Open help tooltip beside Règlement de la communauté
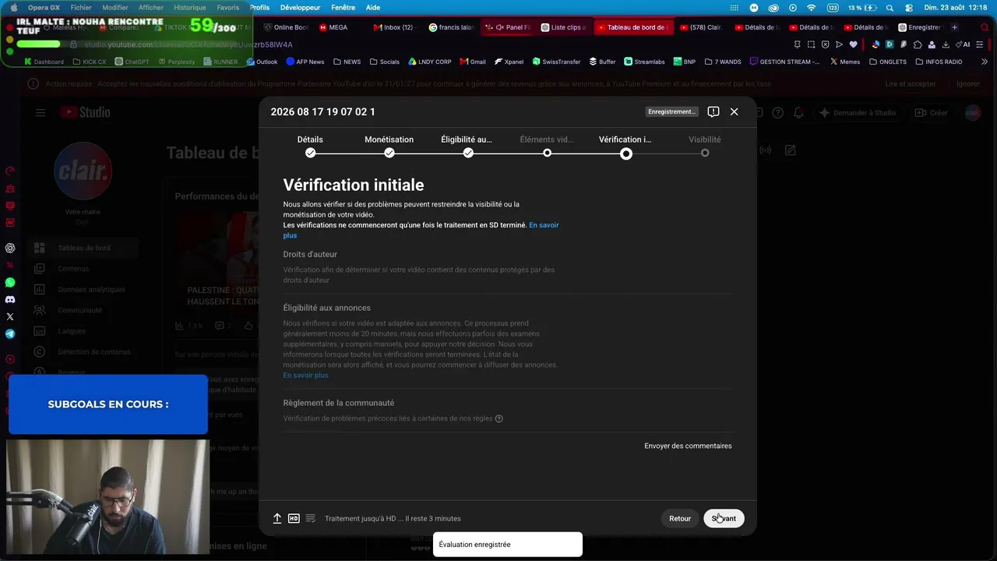 coord(498,418)
